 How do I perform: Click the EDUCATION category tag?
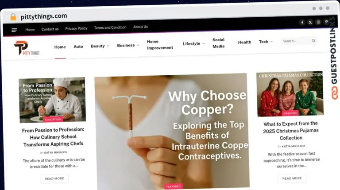click(53, 119)
